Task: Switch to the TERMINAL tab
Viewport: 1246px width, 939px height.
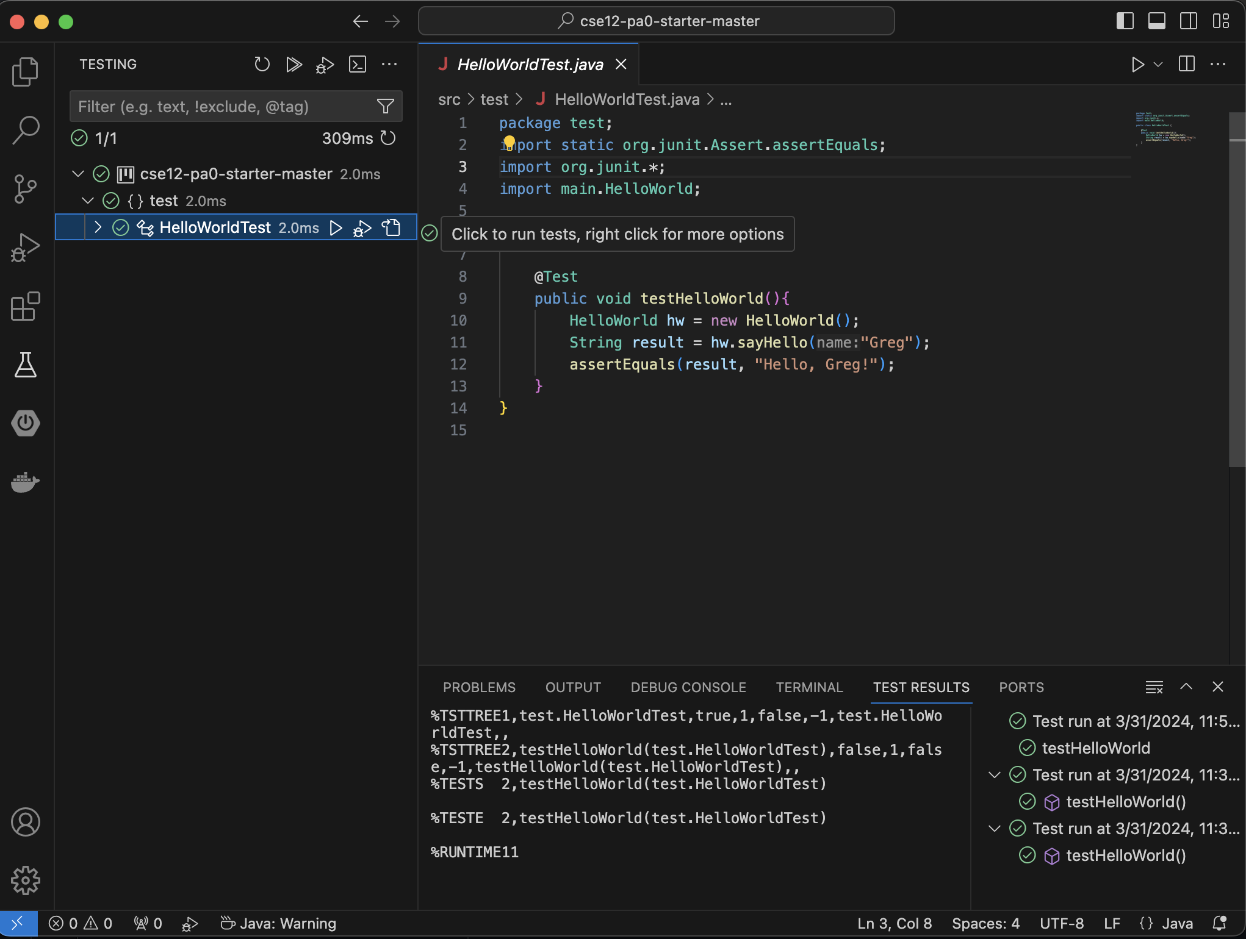Action: point(809,687)
